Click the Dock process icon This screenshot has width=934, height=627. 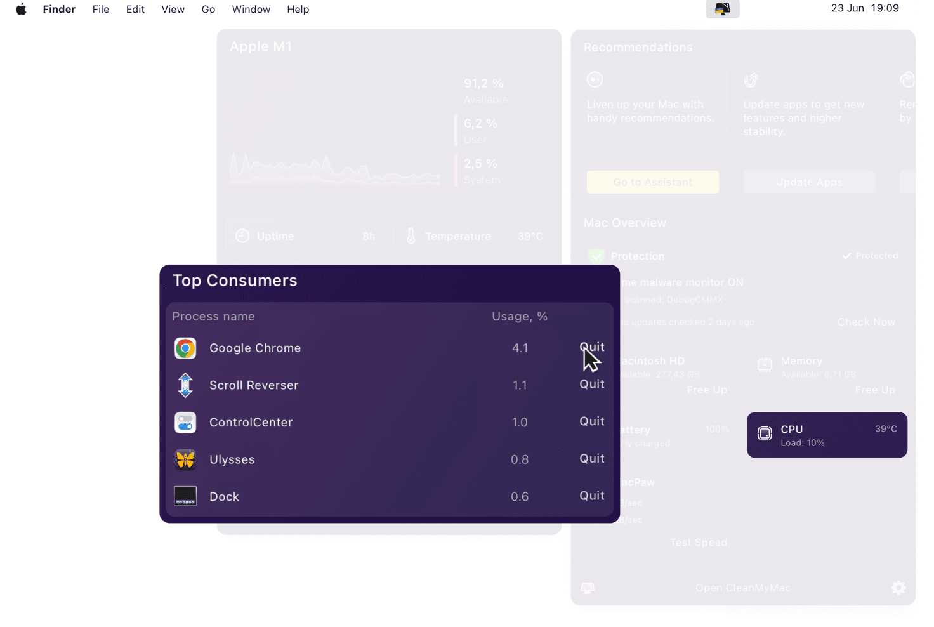click(185, 496)
